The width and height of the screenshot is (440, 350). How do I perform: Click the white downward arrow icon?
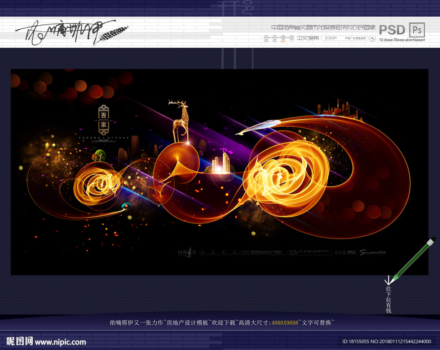click(388, 280)
